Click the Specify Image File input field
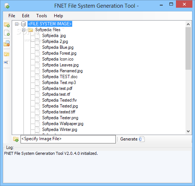This screenshot has height=186, width=195. [x=68, y=139]
